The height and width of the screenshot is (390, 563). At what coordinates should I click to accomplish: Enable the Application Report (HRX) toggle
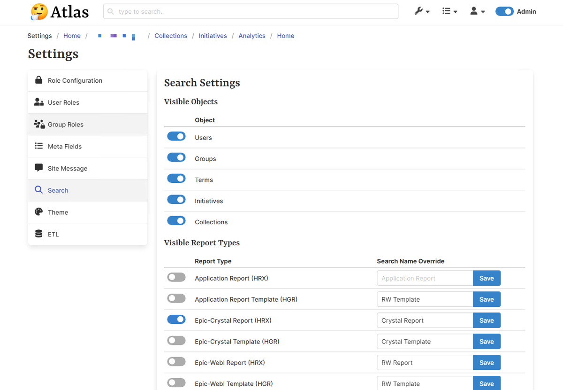[x=176, y=277]
